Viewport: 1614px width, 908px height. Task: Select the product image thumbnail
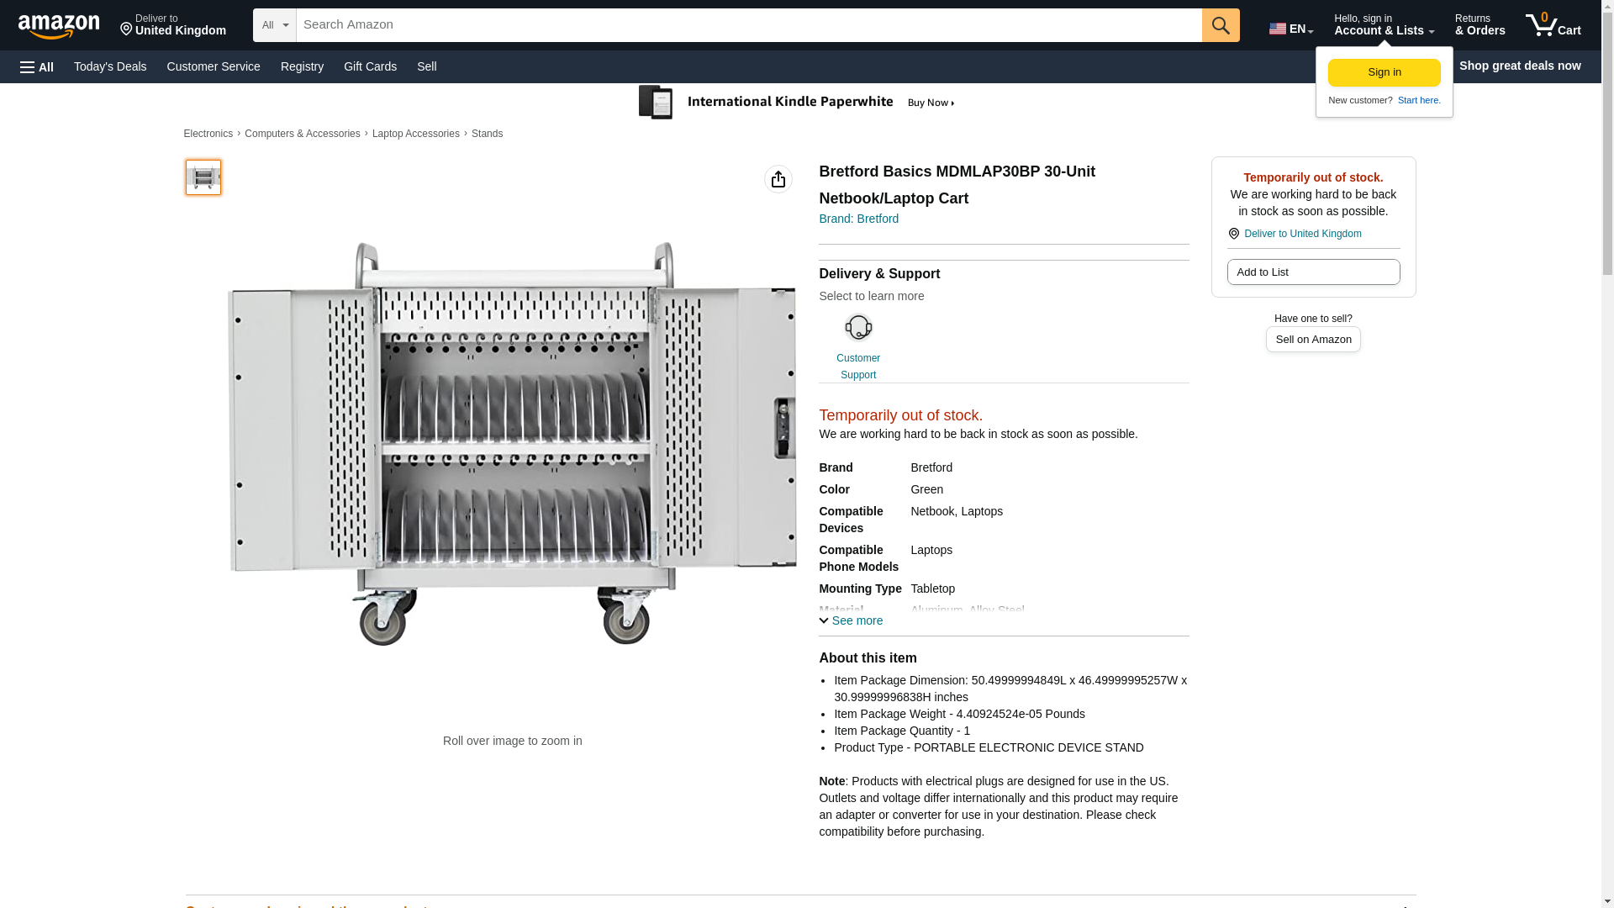[203, 177]
